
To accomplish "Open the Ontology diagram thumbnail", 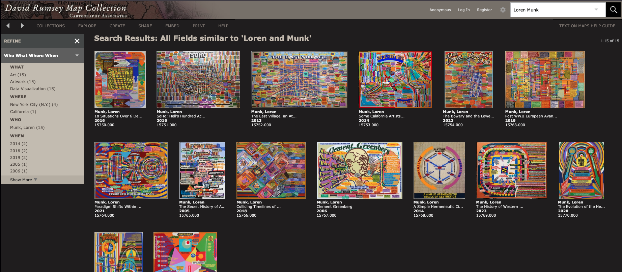I will [185, 252].
